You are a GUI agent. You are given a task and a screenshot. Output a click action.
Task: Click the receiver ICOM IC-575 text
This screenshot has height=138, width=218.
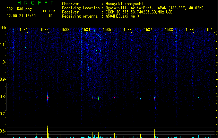[139, 12]
